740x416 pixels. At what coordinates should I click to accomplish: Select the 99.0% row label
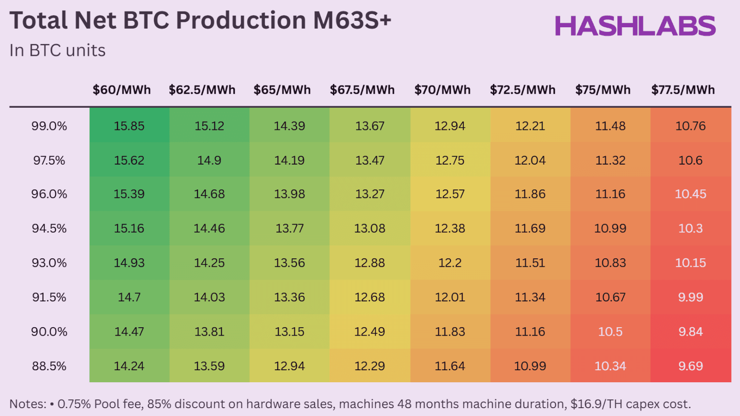pos(49,126)
